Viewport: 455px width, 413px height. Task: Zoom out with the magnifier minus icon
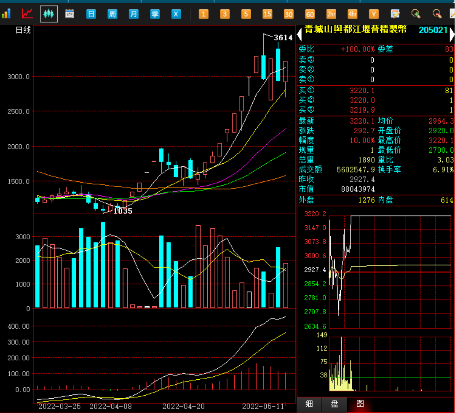(437, 13)
